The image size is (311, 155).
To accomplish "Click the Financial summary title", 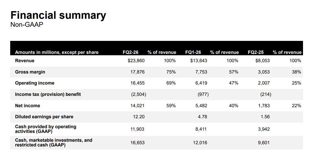I will (x=58, y=15).
